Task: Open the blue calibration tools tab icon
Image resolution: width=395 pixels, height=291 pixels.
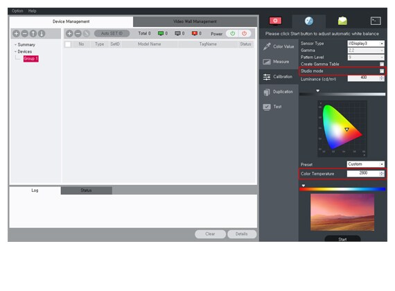Action: 309,21
